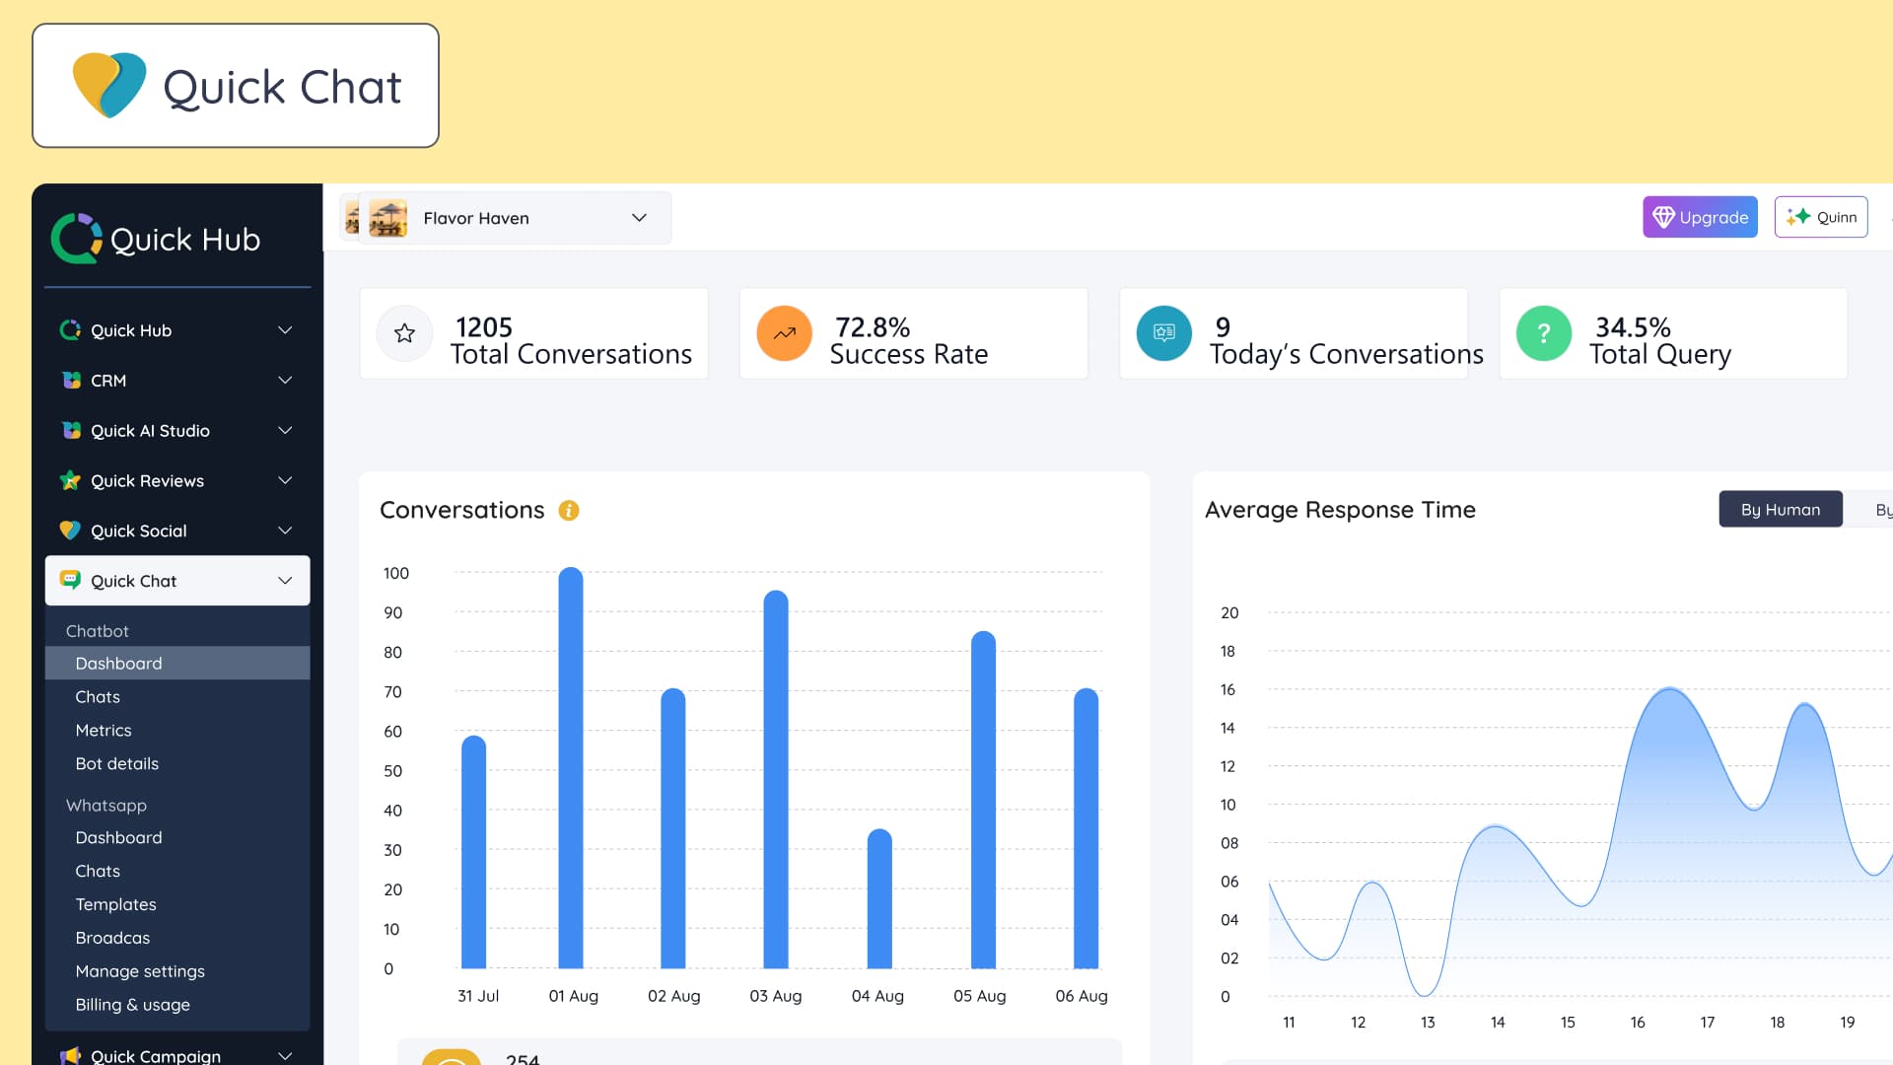
Task: Open the Quinn assistant button
Action: point(1820,218)
